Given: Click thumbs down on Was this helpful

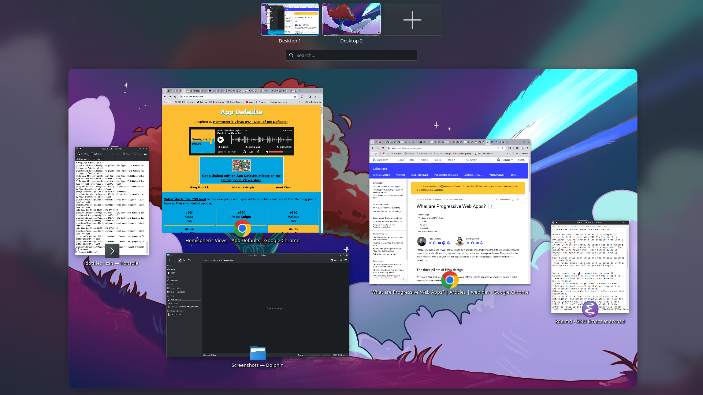Looking at the screenshot, I should (517, 199).
